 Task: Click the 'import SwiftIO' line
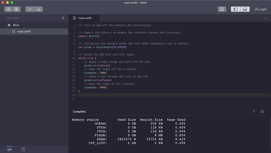pyautogui.click(x=89, y=36)
